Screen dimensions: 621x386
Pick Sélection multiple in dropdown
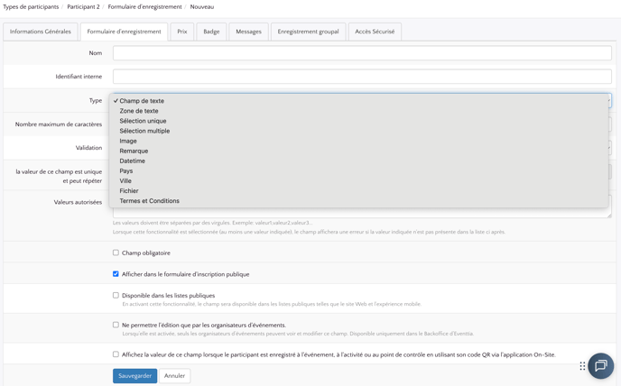[x=144, y=131]
